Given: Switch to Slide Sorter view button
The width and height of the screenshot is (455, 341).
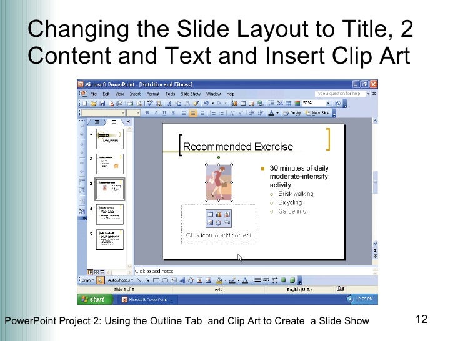Looking at the screenshot, I should (96, 272).
